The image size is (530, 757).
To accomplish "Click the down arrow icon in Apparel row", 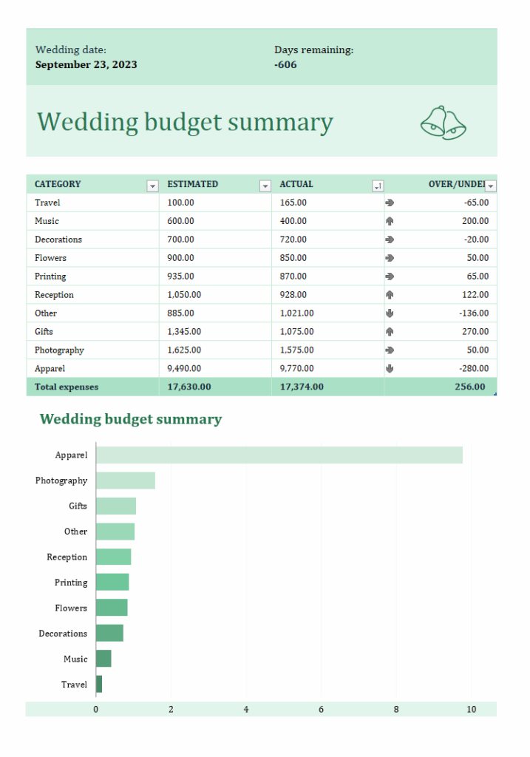I will click(x=390, y=369).
